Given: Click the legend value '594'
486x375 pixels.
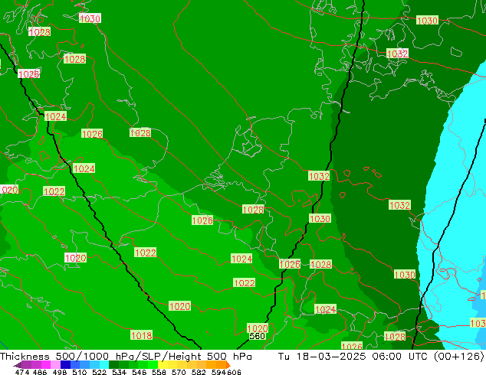Looking at the screenshot, I should point(218,372).
